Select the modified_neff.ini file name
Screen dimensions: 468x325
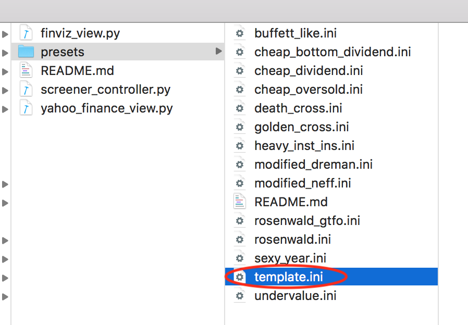click(303, 183)
